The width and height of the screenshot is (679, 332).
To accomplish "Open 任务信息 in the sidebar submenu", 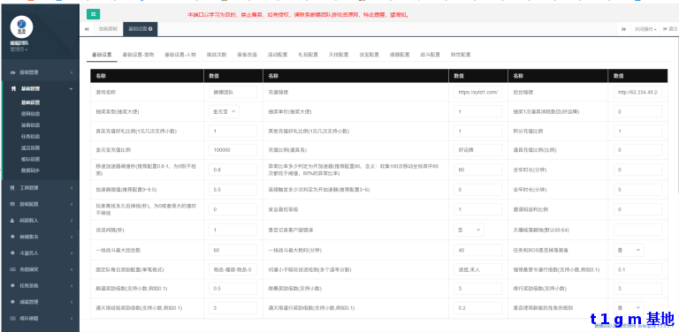I will click(x=30, y=136).
